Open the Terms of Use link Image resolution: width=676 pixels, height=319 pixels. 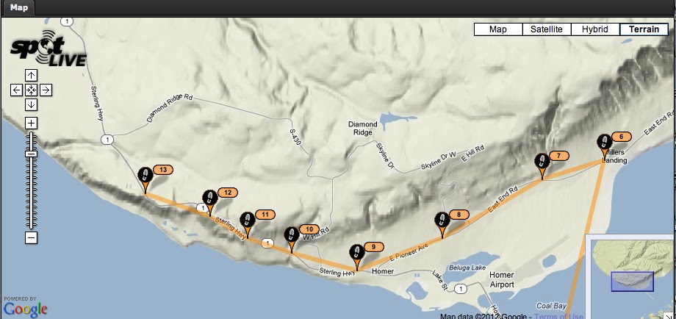tap(558, 317)
